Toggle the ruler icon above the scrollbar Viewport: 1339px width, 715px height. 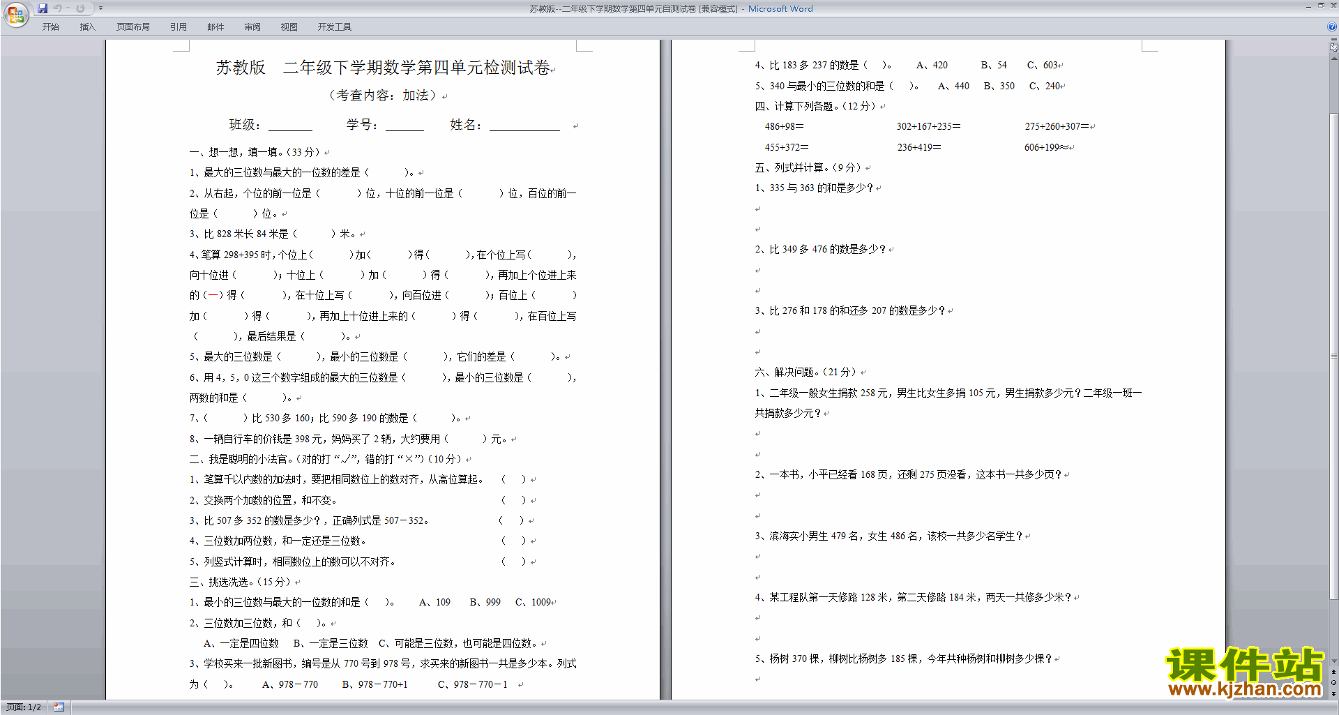tap(1333, 48)
